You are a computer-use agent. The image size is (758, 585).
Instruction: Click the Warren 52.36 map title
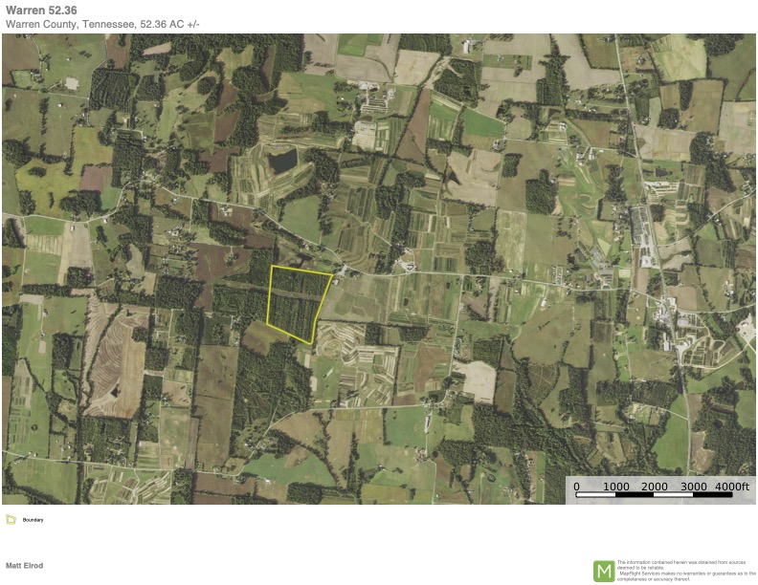click(41, 9)
